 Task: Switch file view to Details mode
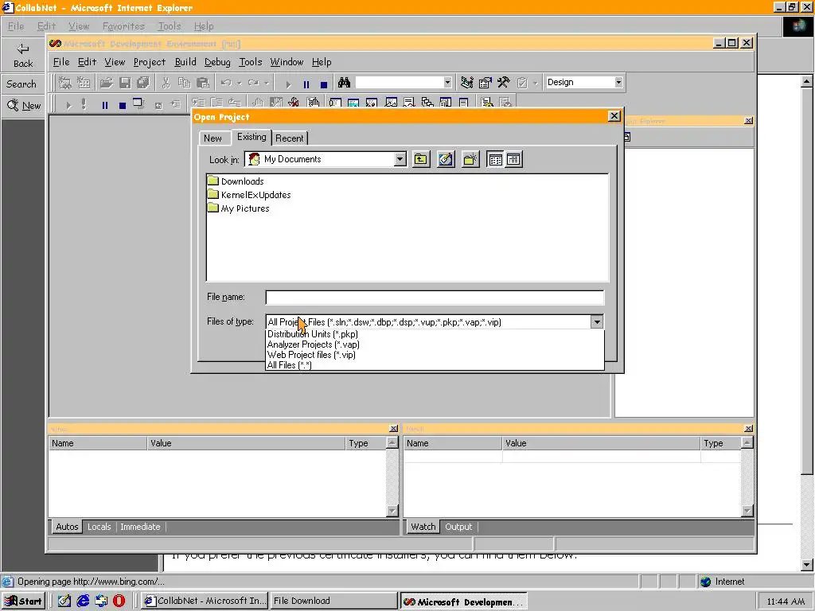click(x=513, y=159)
